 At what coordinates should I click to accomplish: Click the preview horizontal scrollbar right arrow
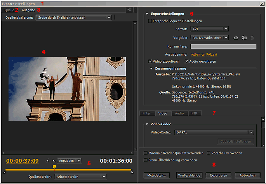pyautogui.click(x=131, y=153)
